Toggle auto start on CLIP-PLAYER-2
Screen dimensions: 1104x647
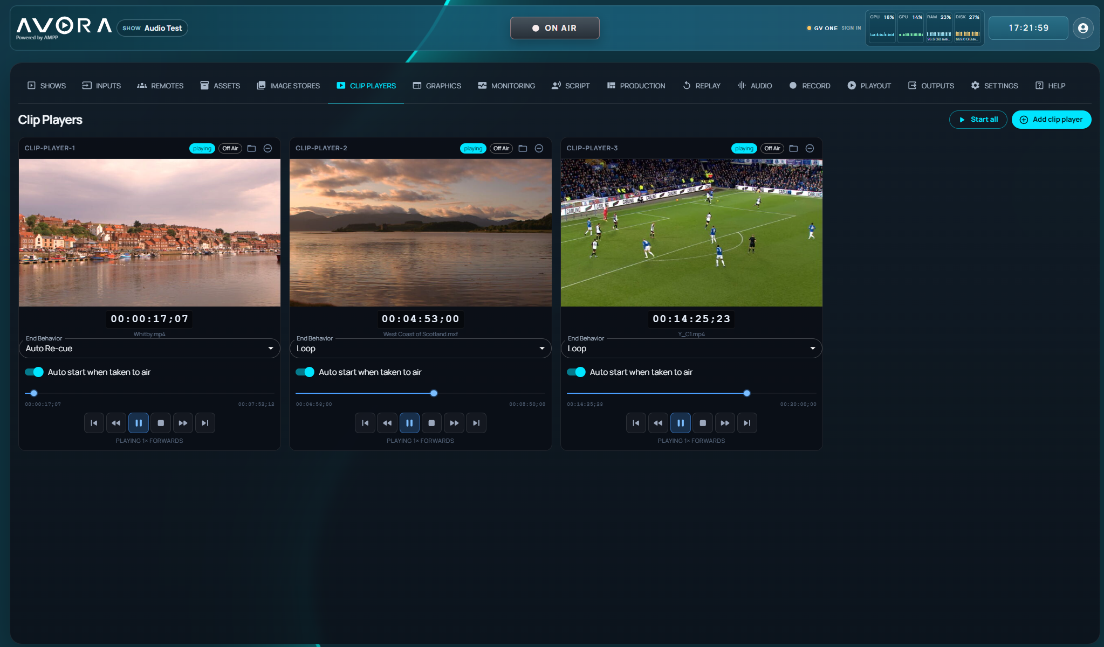pos(305,372)
